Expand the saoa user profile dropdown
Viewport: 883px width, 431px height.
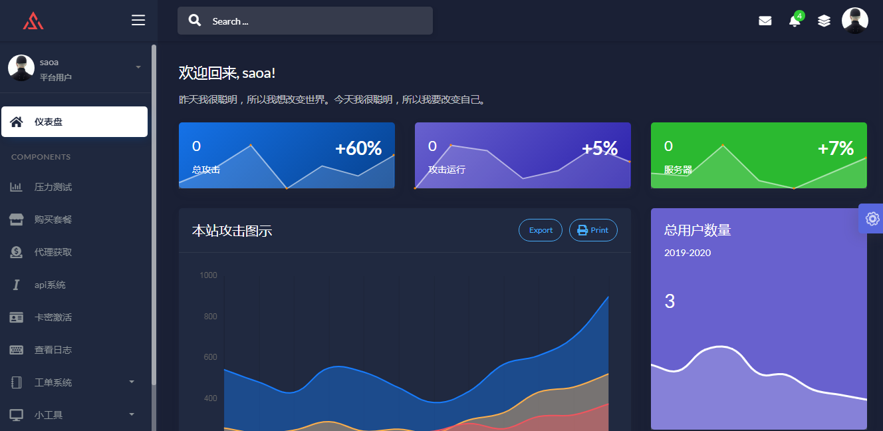pos(138,67)
